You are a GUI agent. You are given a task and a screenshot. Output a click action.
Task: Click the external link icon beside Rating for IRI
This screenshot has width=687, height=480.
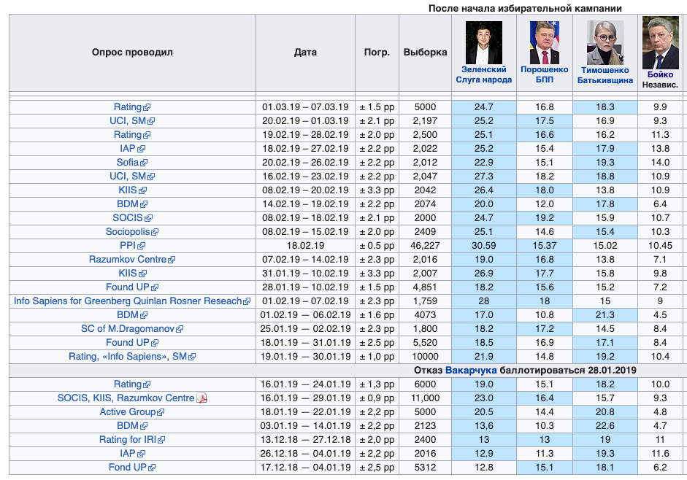pyautogui.click(x=162, y=440)
